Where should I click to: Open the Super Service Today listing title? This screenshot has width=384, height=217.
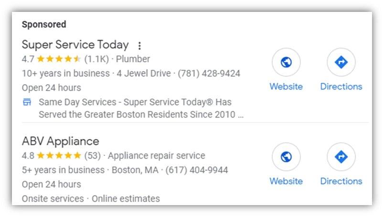tap(75, 45)
